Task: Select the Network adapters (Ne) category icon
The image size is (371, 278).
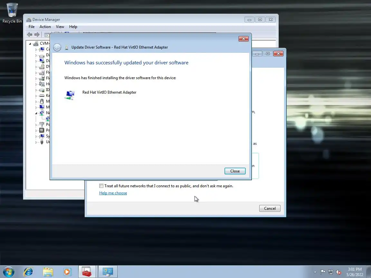Action: pos(42,113)
